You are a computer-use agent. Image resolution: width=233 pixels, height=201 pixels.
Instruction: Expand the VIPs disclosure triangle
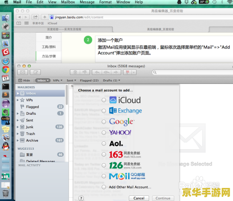point(18,100)
